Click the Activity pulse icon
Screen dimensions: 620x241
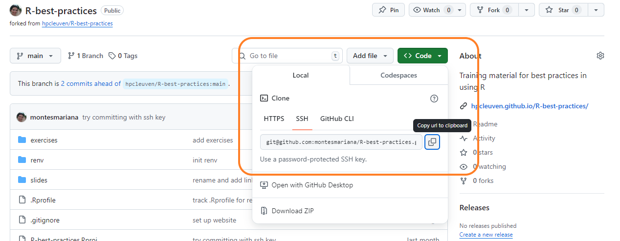click(x=464, y=139)
